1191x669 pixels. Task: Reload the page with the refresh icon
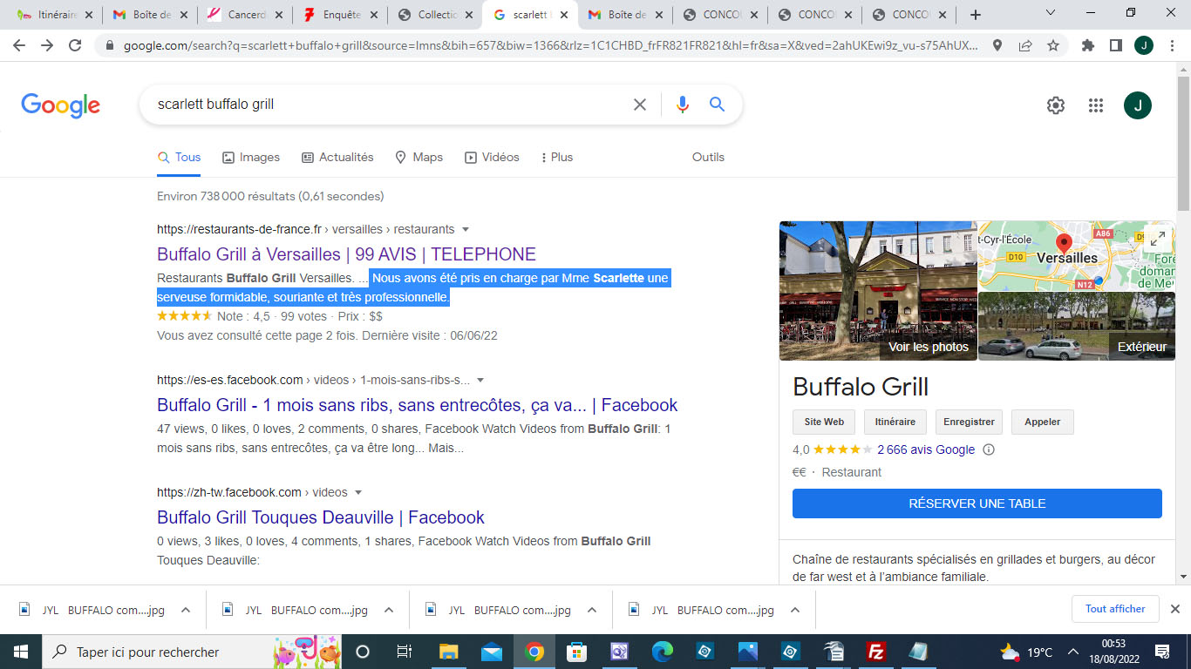75,46
